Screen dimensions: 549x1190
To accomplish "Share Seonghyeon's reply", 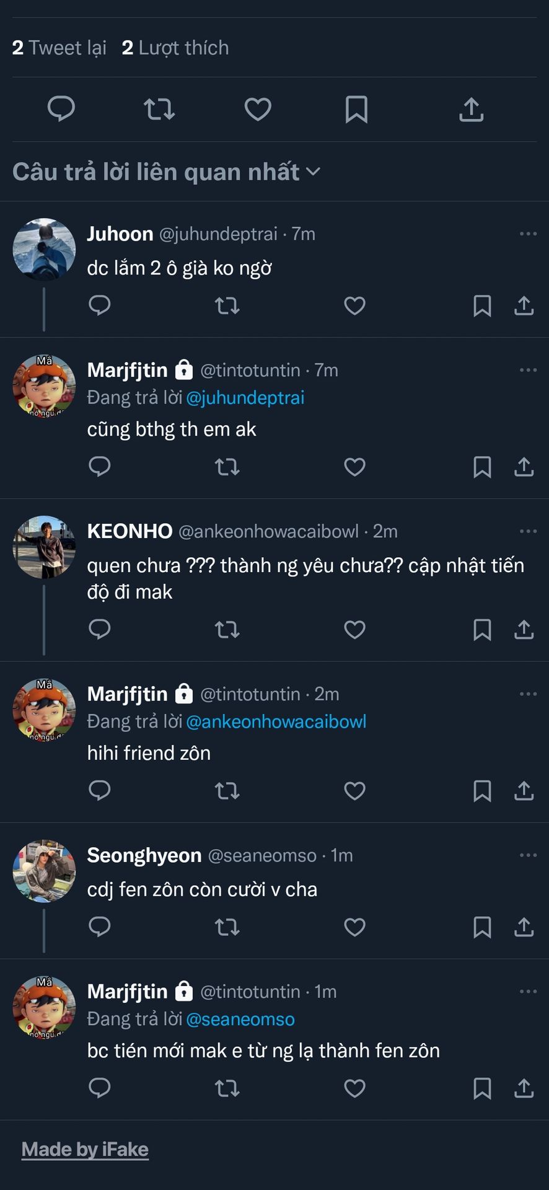I will pyautogui.click(x=524, y=927).
